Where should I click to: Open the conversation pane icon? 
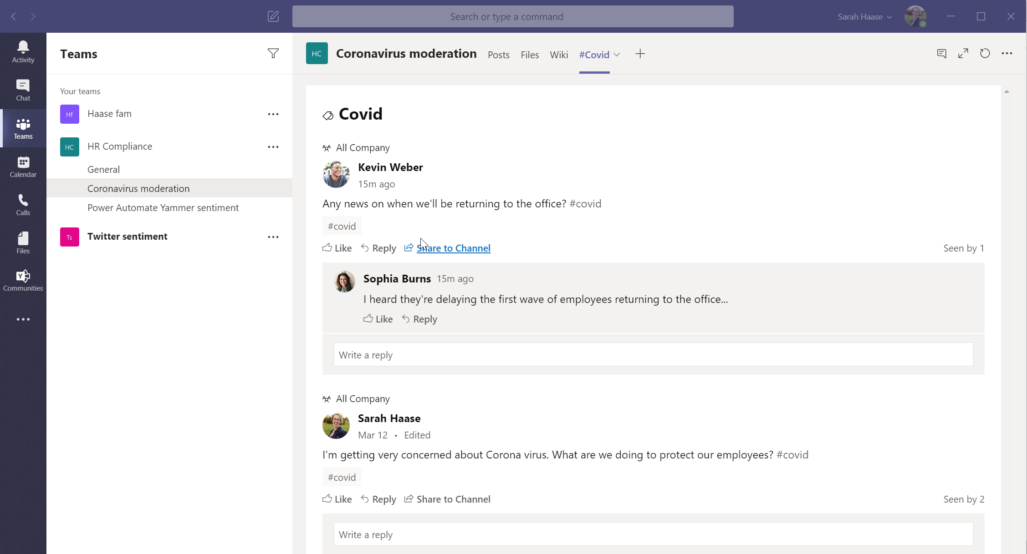941,53
